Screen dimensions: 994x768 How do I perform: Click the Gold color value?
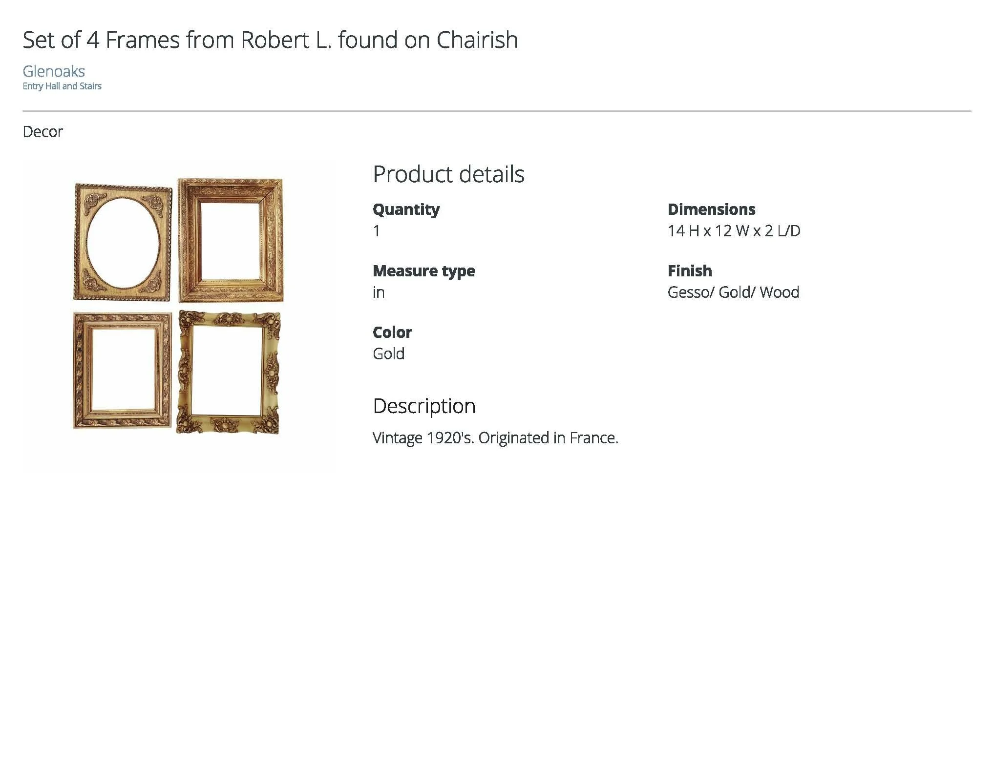point(388,354)
